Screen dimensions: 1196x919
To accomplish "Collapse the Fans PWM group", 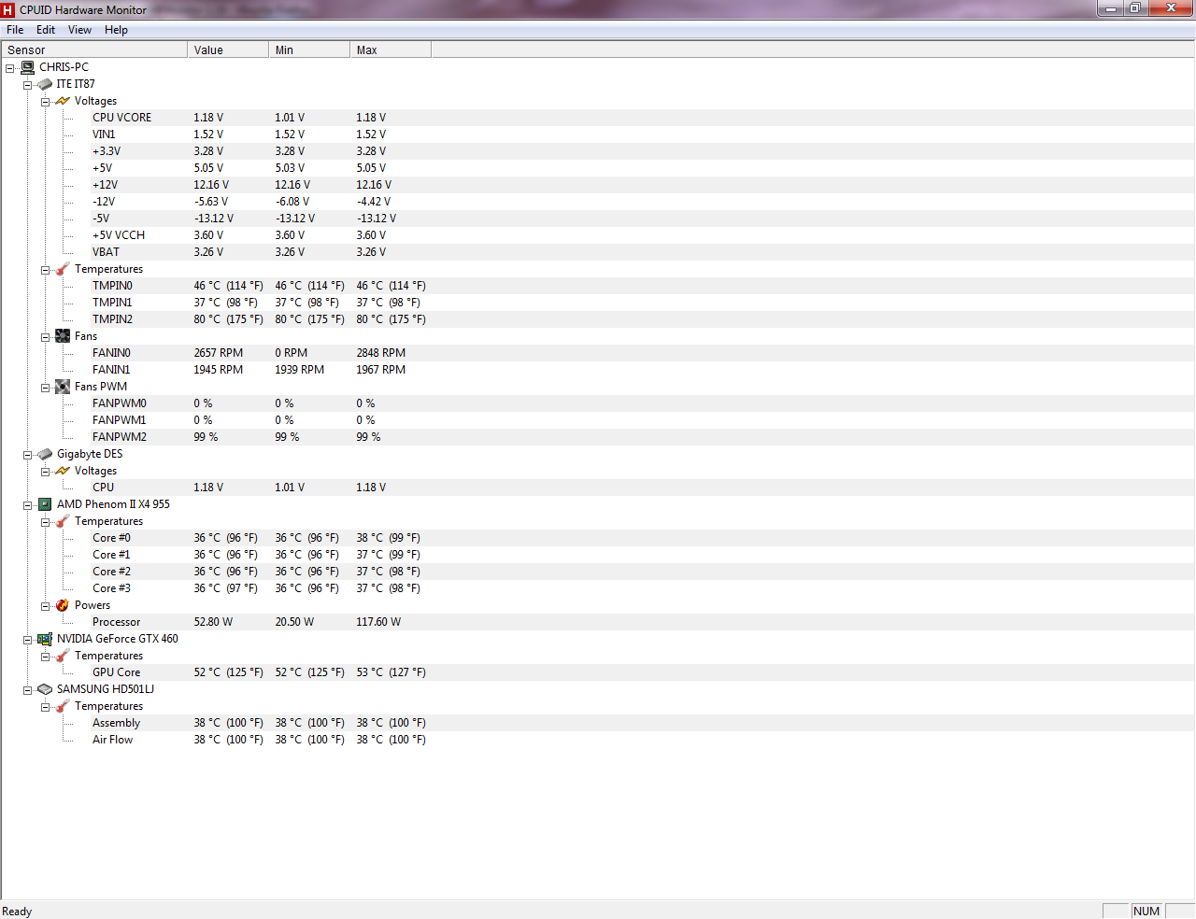I will coord(45,388).
